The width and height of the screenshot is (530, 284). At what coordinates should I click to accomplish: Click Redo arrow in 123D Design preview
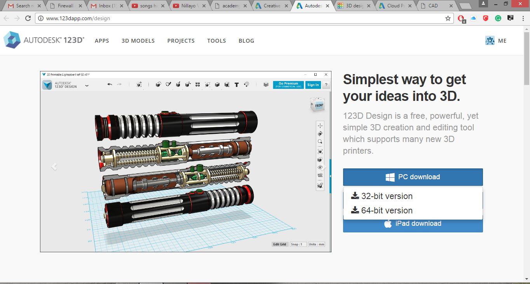119,85
